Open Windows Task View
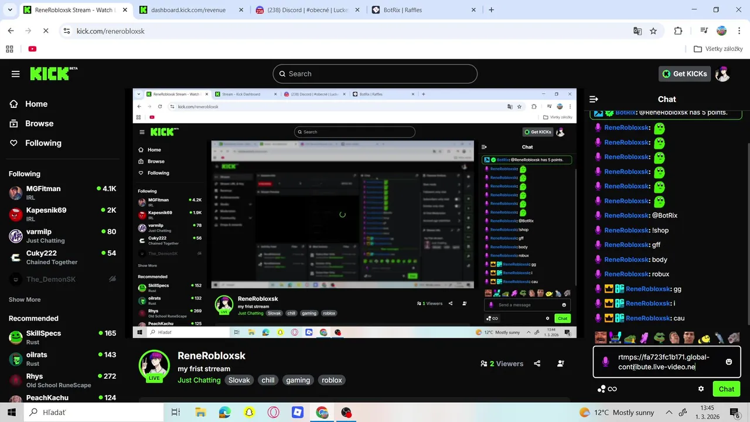The width and height of the screenshot is (750, 422). coord(175,413)
